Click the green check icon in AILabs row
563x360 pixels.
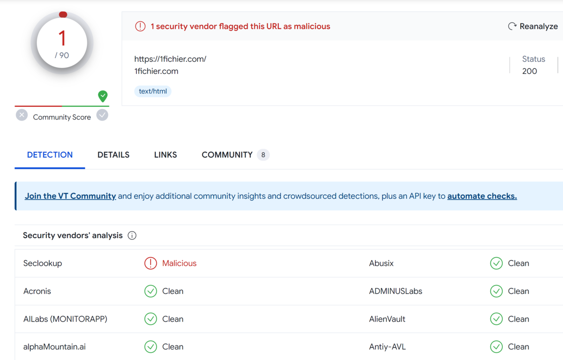pos(151,319)
